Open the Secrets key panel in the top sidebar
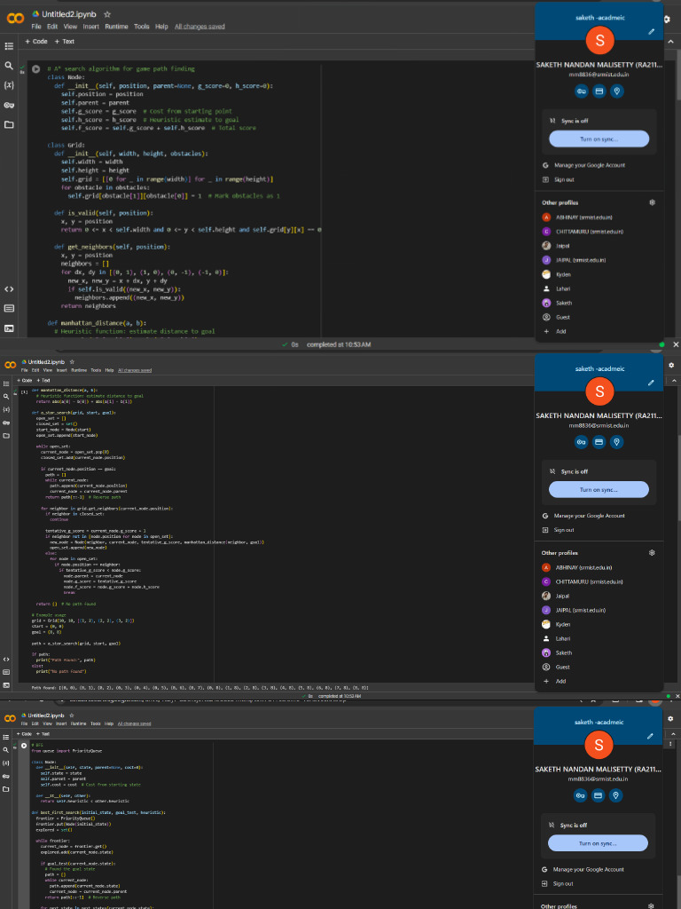681x909 pixels. point(9,105)
